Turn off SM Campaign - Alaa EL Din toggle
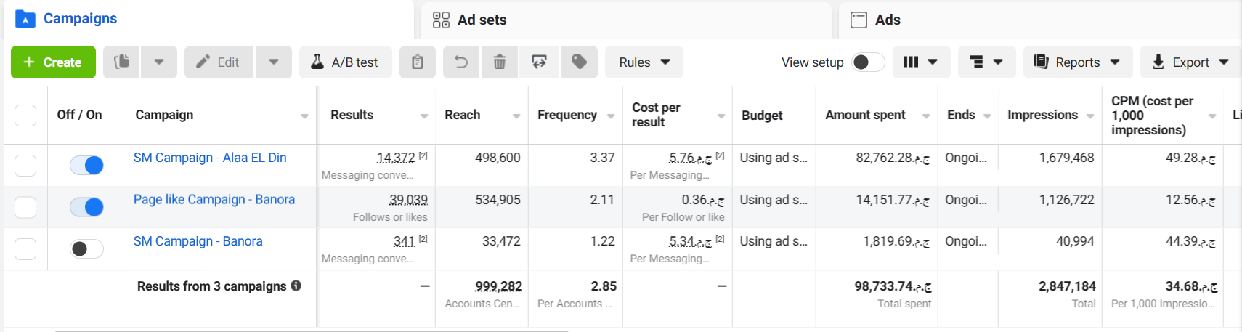 86,166
